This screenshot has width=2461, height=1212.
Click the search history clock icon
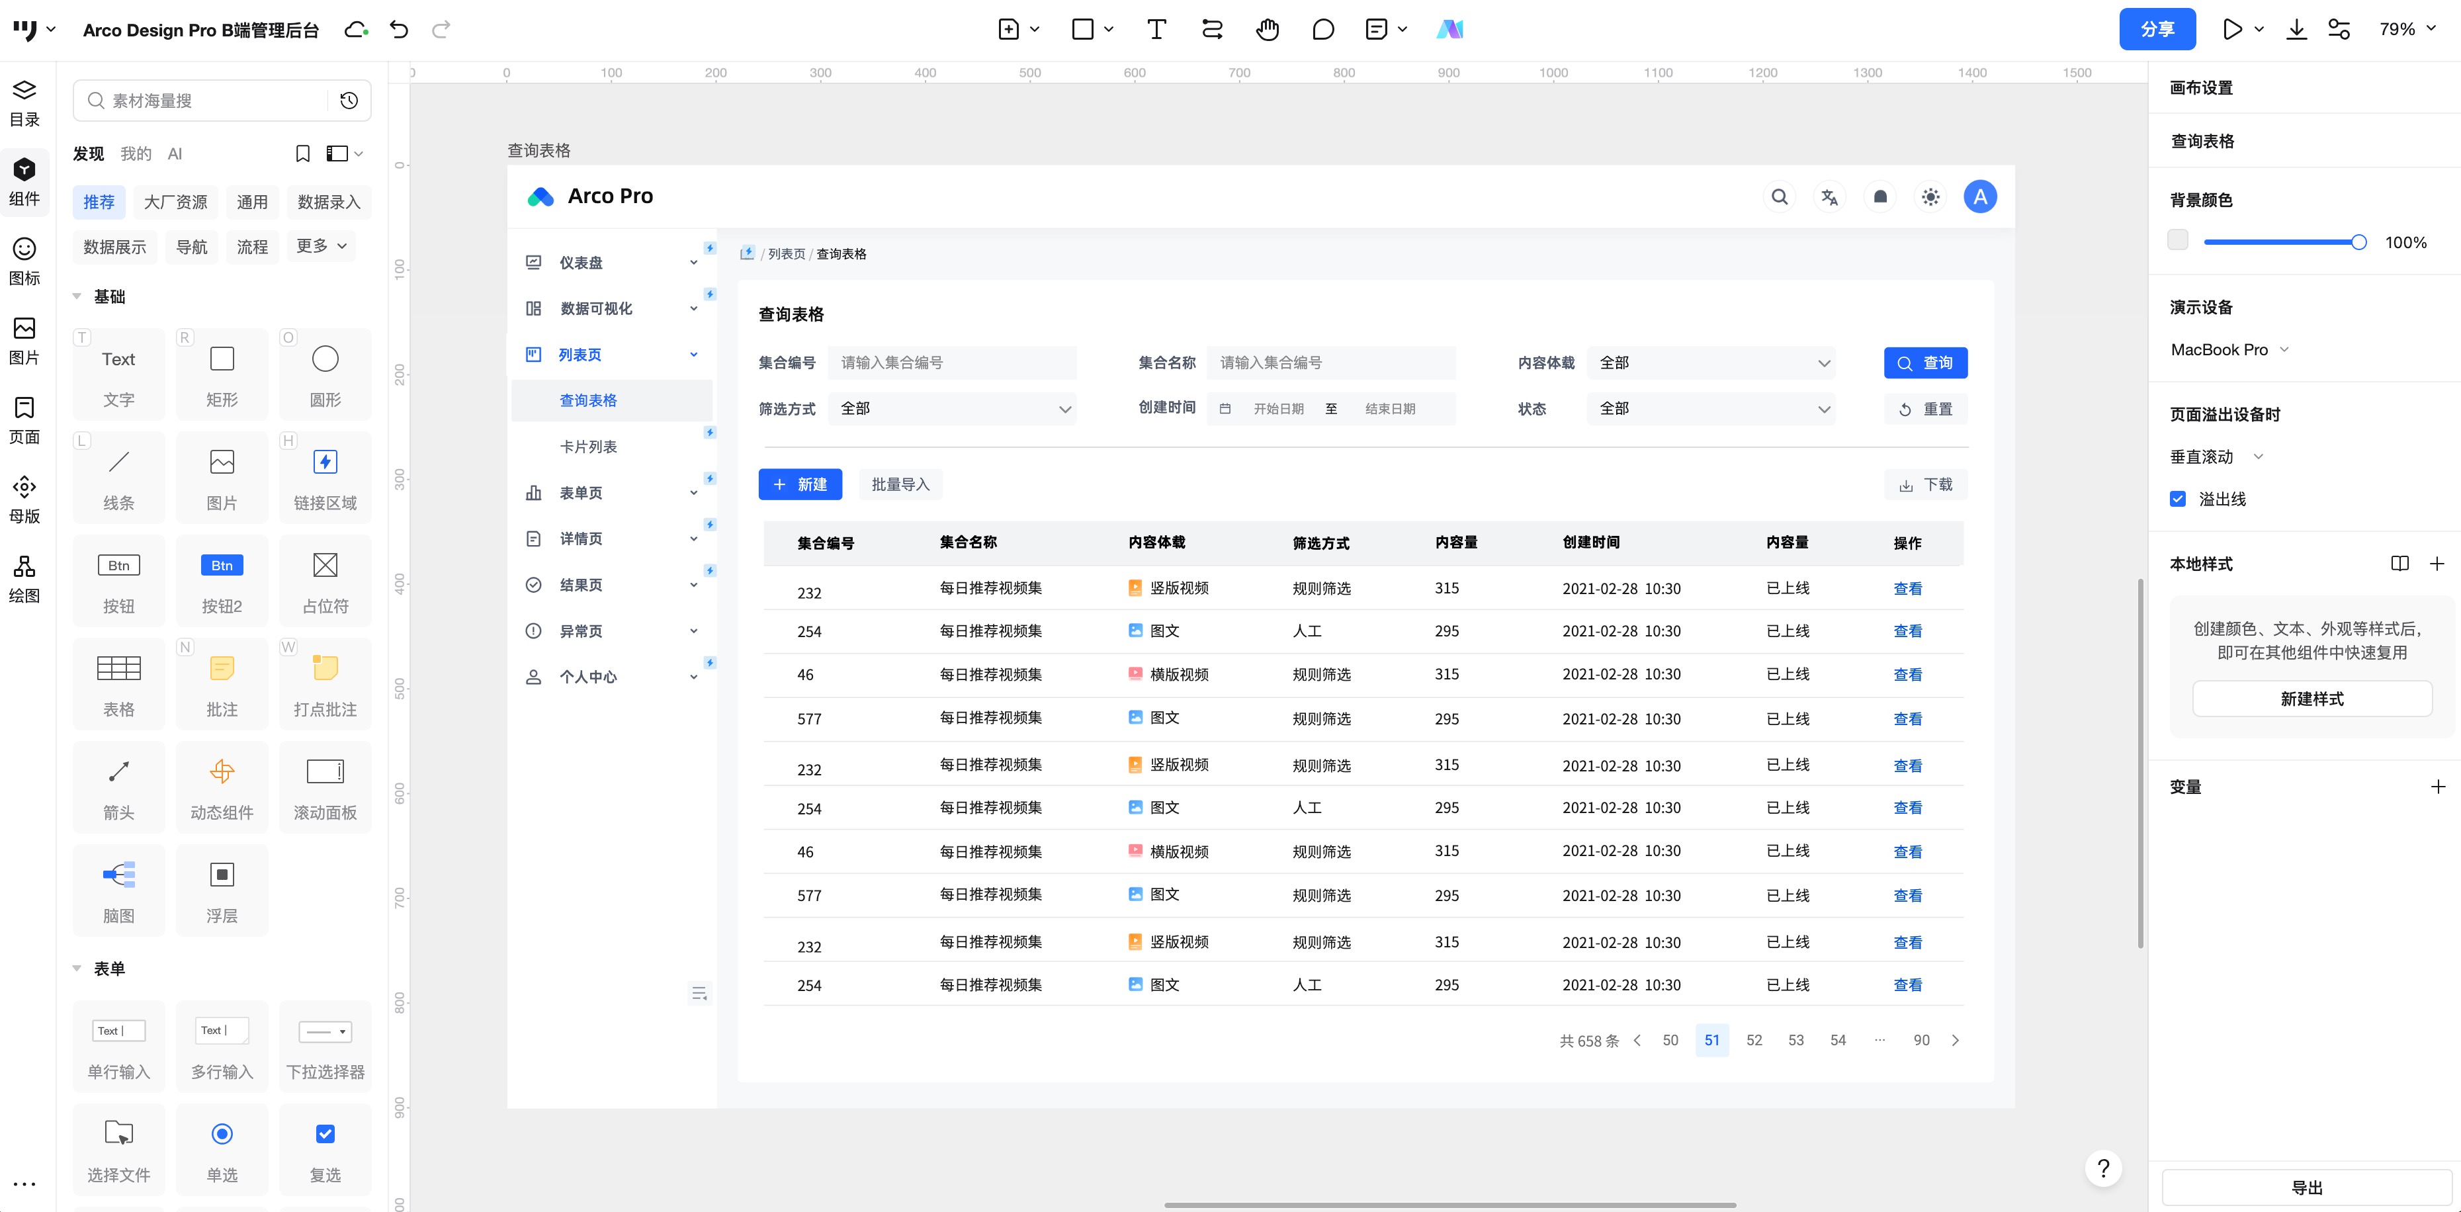[349, 101]
